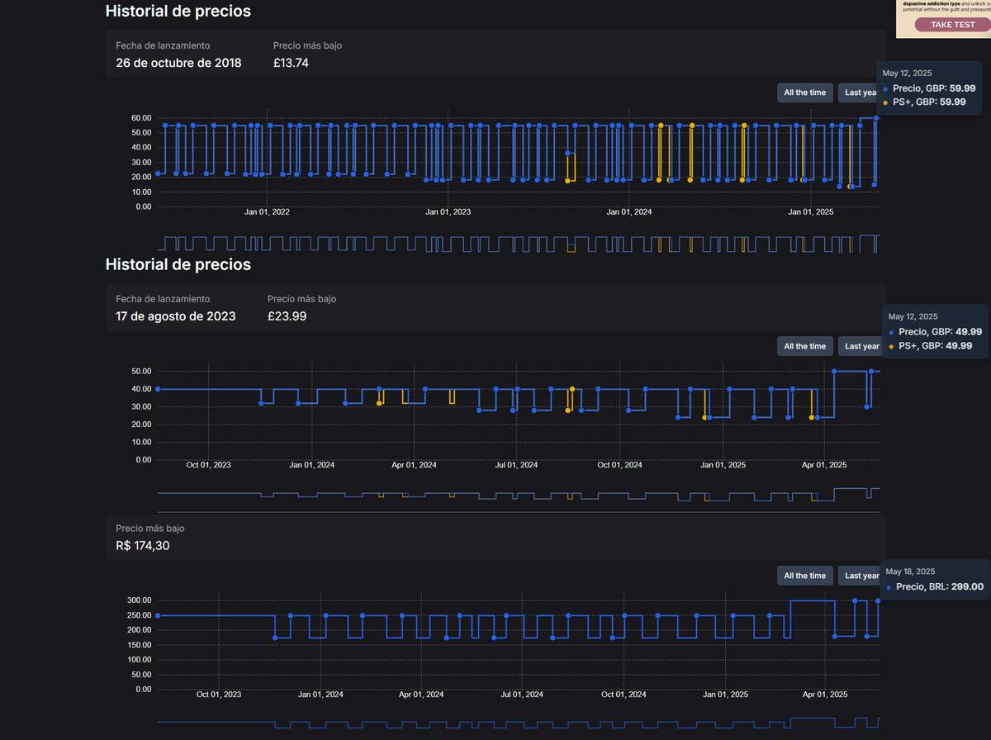Viewport: 991px width, 740px height.
Task: Click the Jan 01, 2023 axis label
Action: [448, 212]
